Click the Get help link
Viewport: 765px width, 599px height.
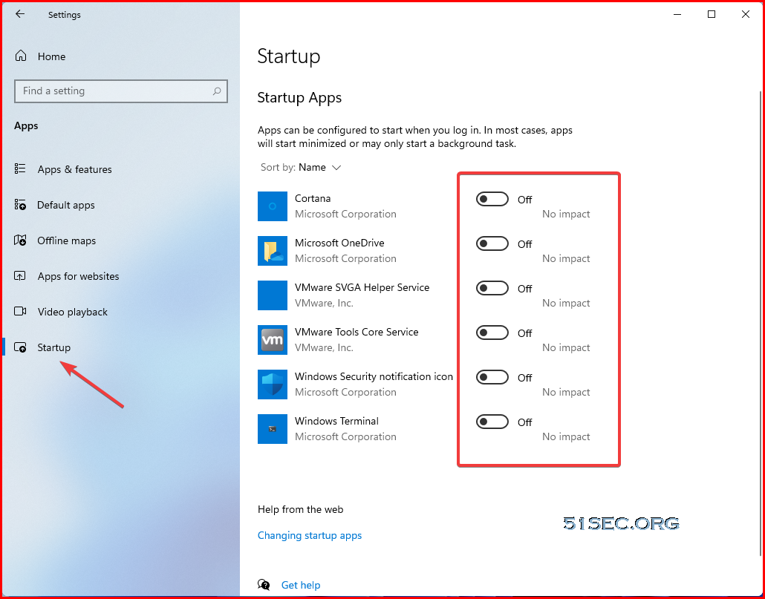tap(301, 585)
